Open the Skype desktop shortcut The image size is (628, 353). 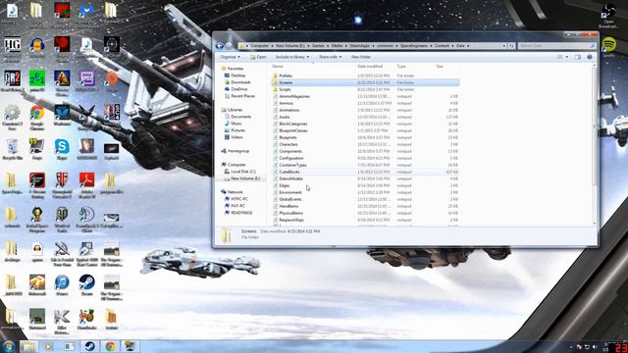pos(62,150)
